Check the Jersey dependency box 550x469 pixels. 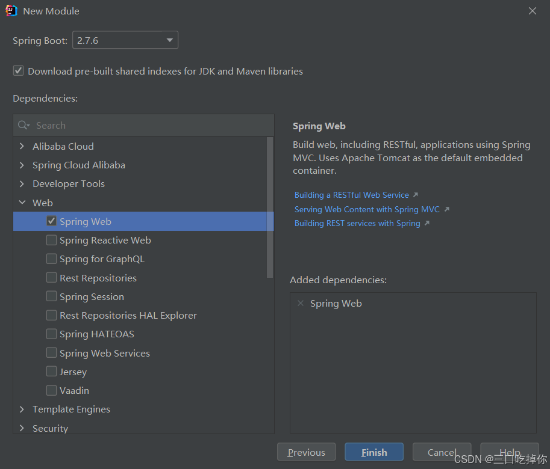[52, 372]
